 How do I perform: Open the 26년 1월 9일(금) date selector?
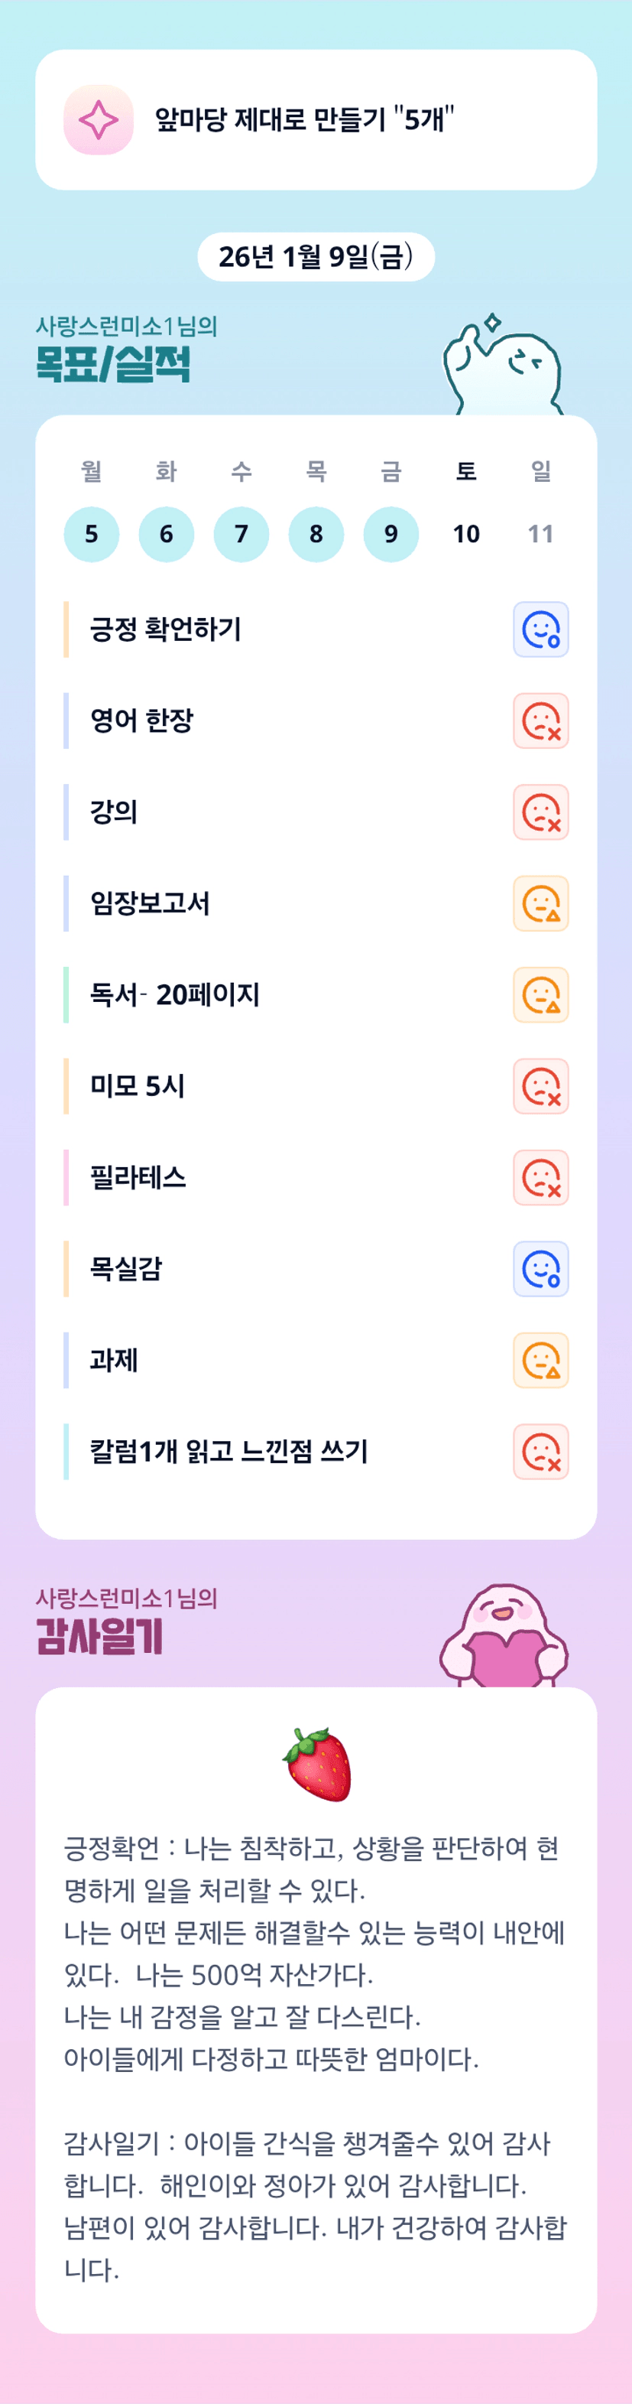(x=316, y=257)
